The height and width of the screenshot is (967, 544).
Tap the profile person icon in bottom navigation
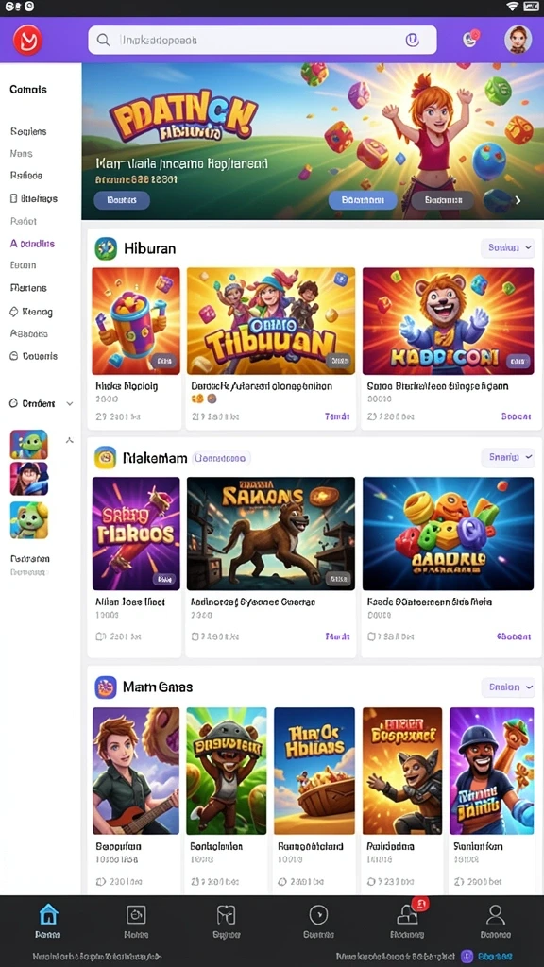(495, 914)
